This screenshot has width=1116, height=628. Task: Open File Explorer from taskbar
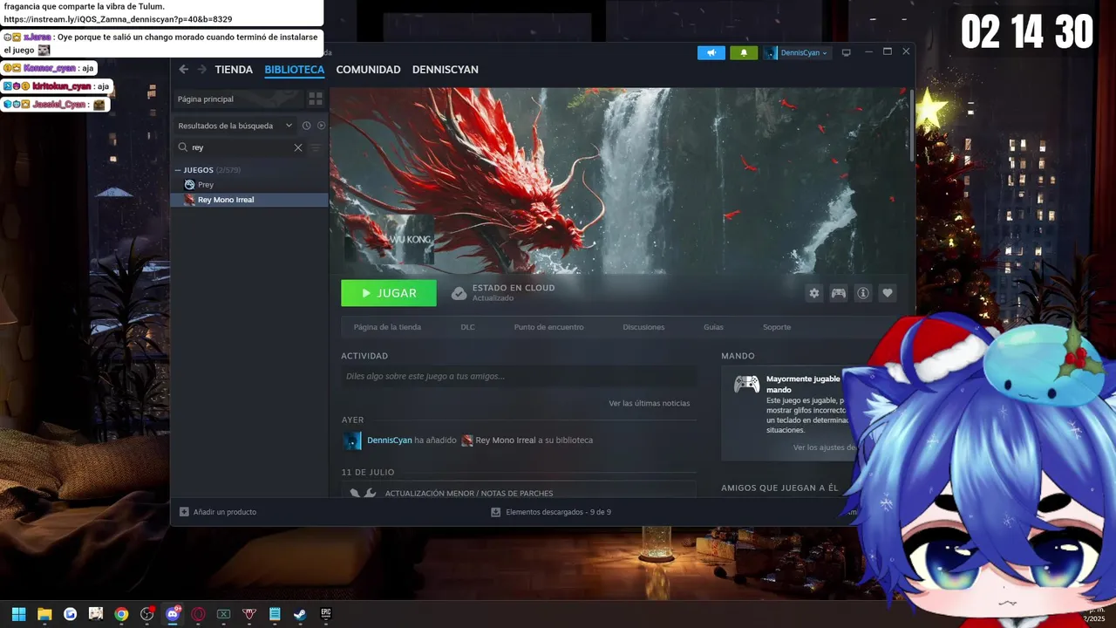tap(44, 614)
